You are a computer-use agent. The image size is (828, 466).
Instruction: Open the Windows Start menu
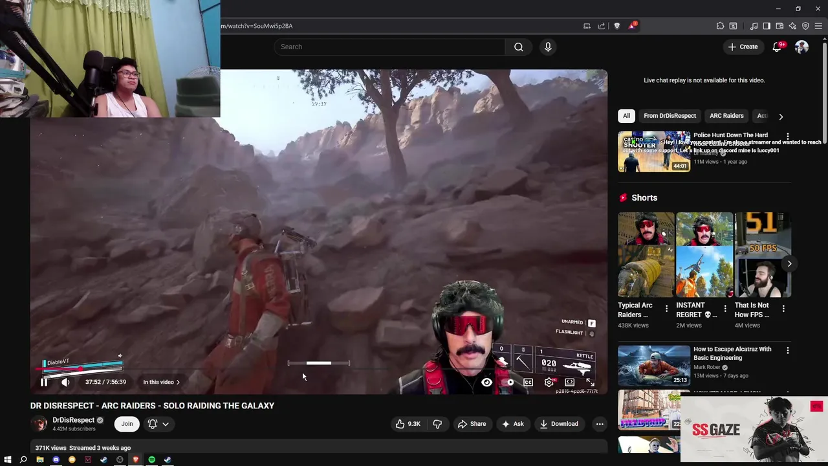pyautogui.click(x=7, y=460)
